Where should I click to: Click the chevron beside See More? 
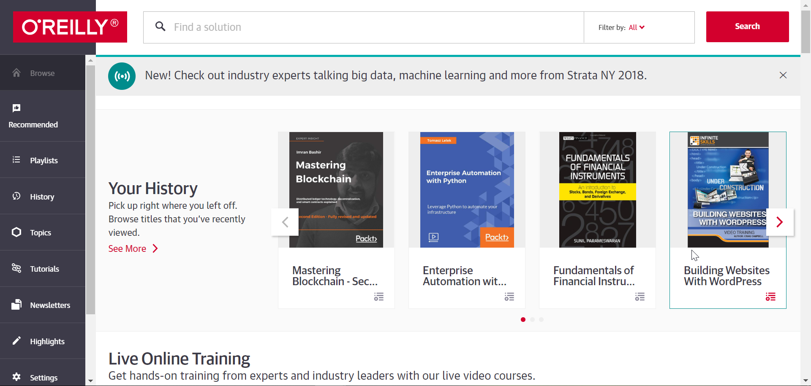point(155,248)
